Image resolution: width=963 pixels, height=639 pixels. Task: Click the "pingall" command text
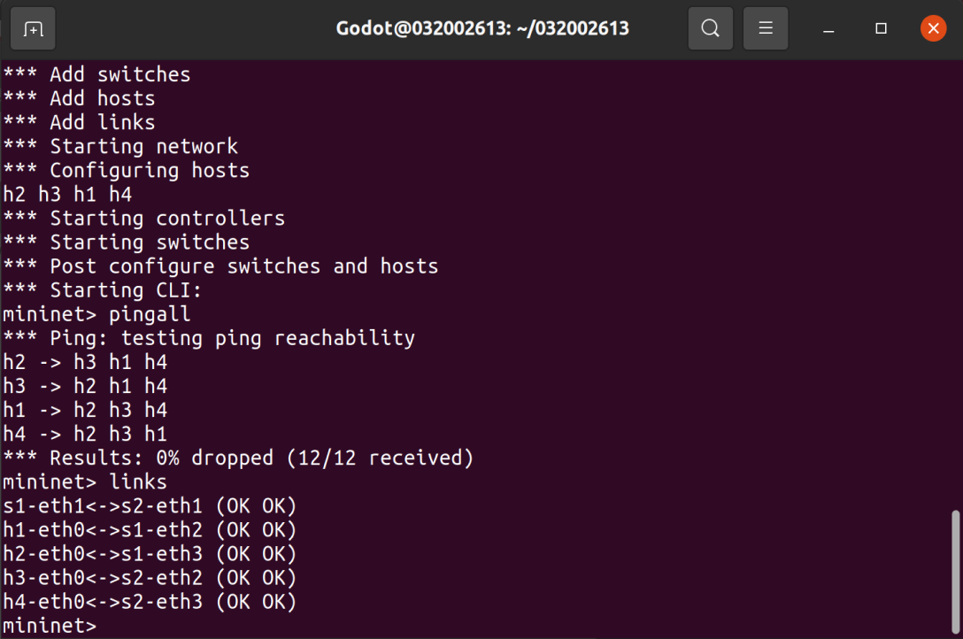[x=150, y=314]
